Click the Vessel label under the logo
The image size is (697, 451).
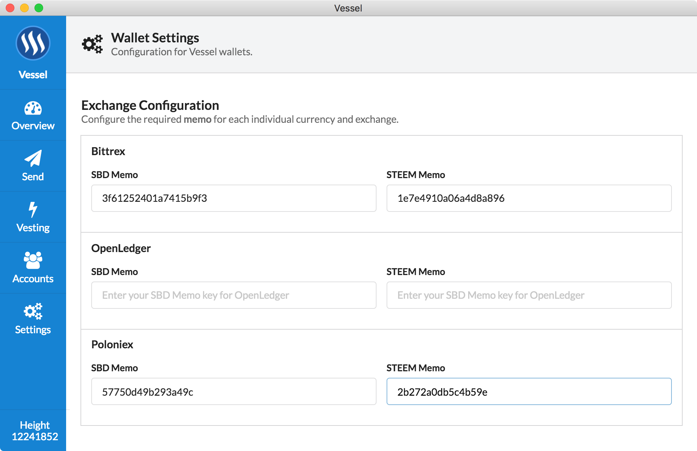(33, 75)
